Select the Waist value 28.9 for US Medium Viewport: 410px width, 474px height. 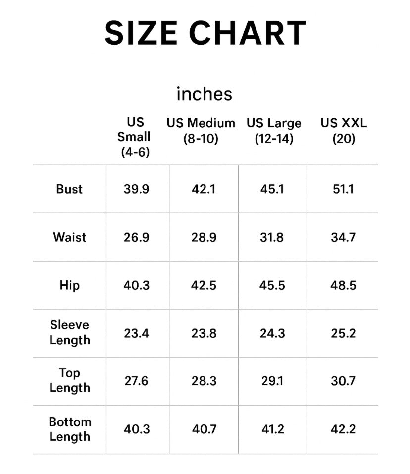pyautogui.click(x=204, y=237)
